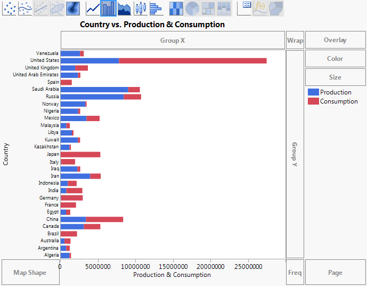The height and width of the screenshot is (286, 367).
Task: Select the Contour plot icon
Action: 74,8
